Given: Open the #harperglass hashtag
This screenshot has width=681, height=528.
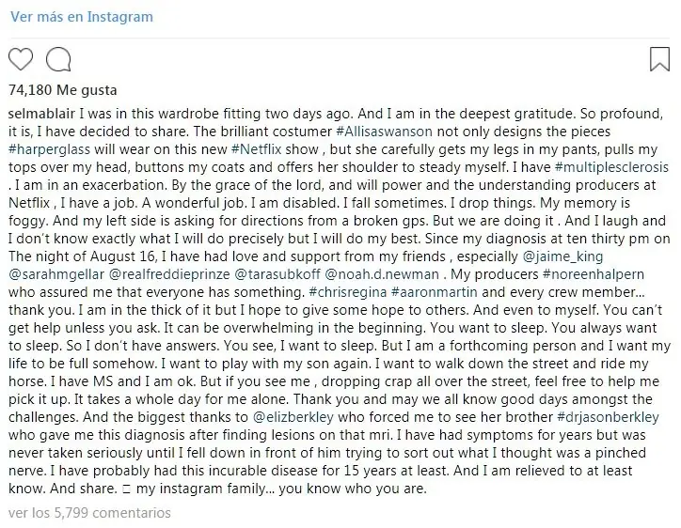Looking at the screenshot, I should (x=50, y=149).
